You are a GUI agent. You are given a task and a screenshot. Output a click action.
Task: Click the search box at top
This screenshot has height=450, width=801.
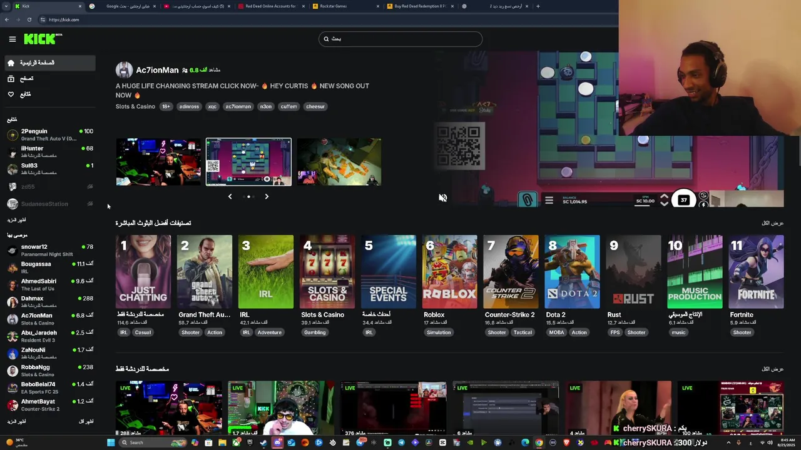400,39
